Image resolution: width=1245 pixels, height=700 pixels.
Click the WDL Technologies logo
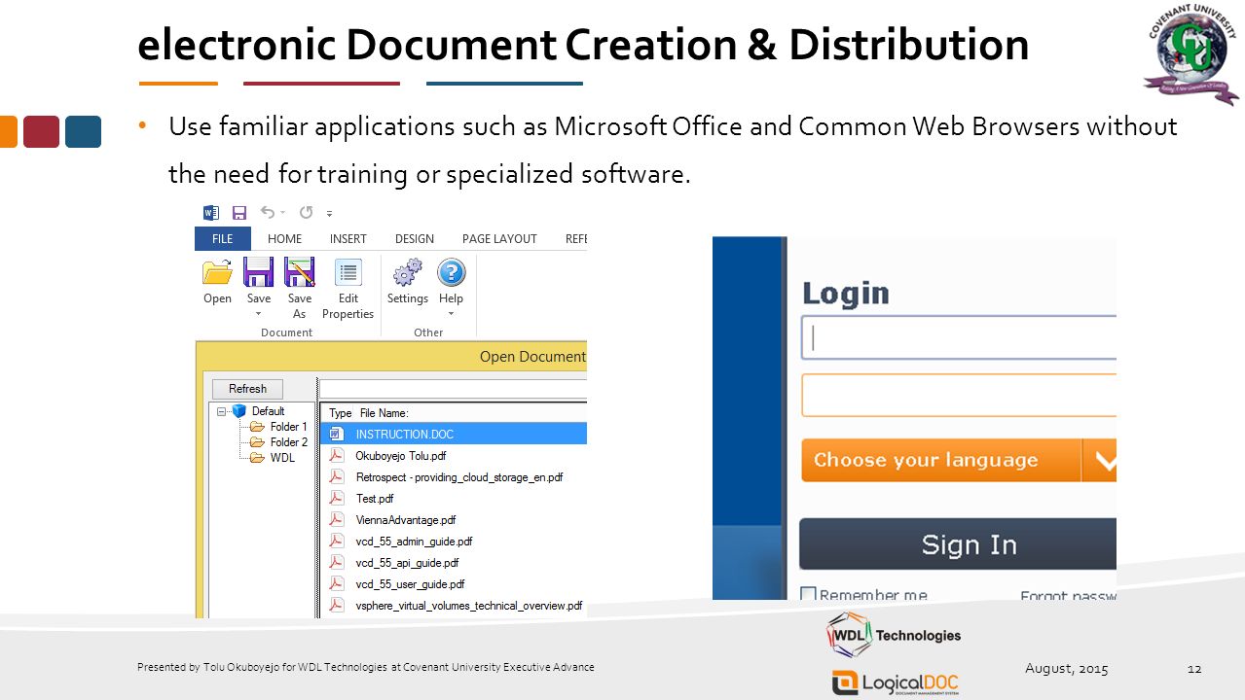coord(894,636)
